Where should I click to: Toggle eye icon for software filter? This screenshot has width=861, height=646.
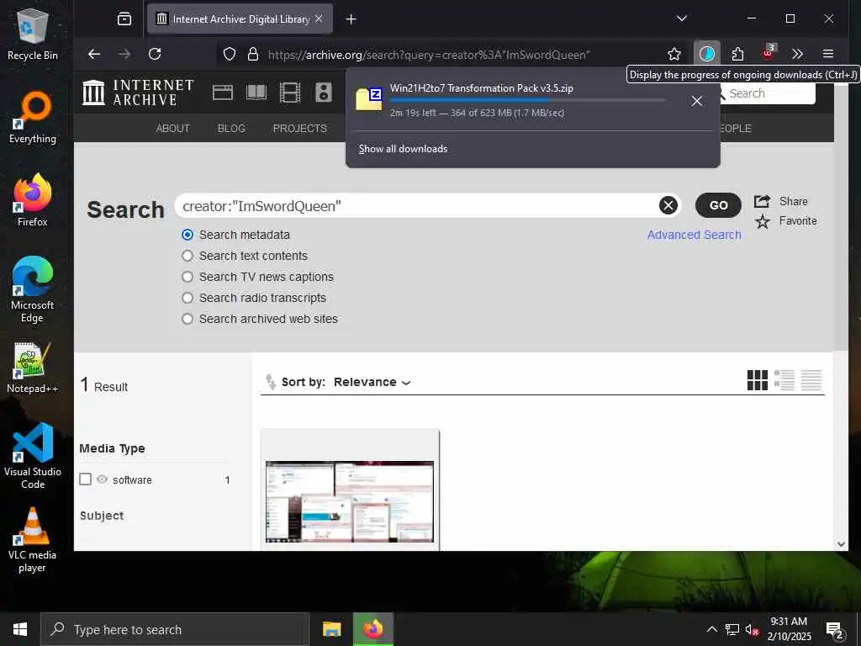[x=102, y=479]
